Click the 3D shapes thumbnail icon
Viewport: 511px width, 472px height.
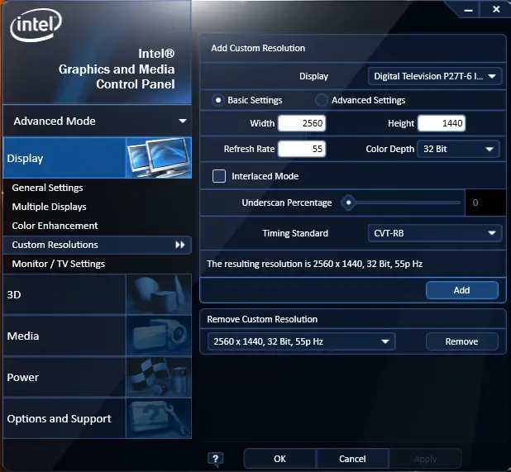click(159, 294)
